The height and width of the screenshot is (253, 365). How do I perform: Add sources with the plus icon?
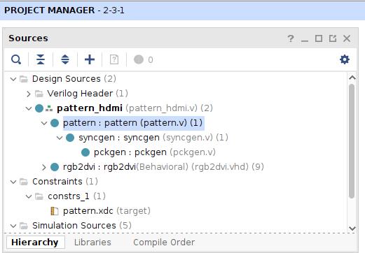90,59
